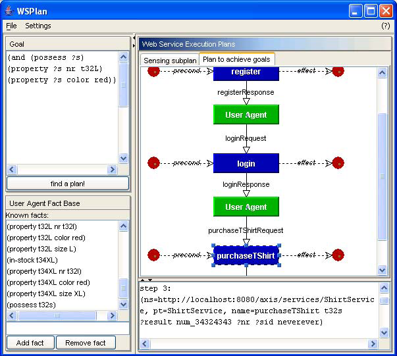Click the new fact text input field
This screenshot has width=397, height=356.
pos(68,328)
